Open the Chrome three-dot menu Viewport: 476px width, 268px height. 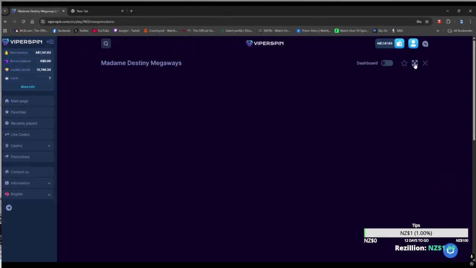pyautogui.click(x=470, y=22)
